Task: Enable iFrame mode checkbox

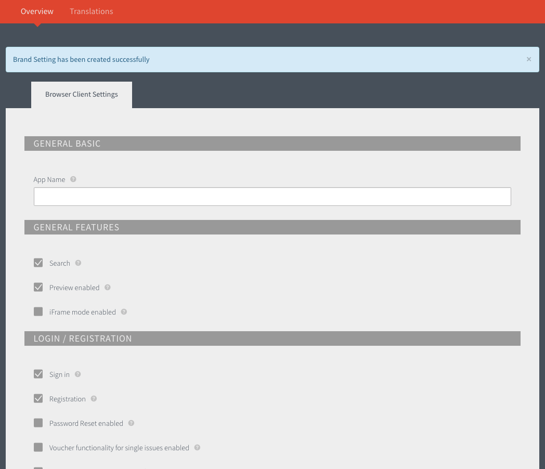Action: coord(38,311)
